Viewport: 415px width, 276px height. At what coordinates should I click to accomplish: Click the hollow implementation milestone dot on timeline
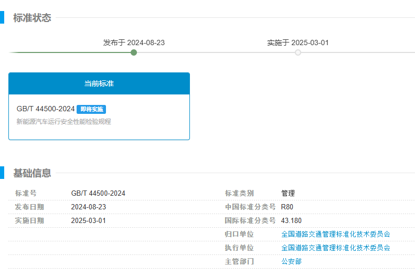pos(298,52)
